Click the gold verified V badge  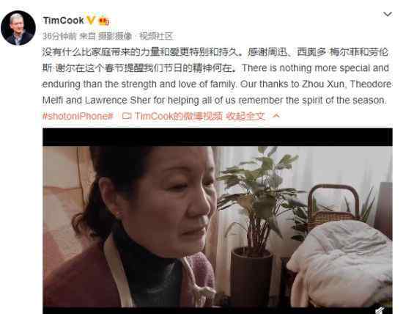click(90, 20)
